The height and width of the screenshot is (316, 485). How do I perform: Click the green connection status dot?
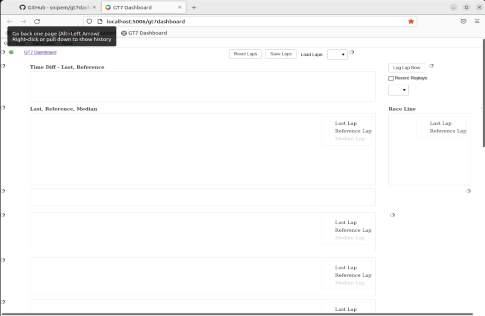coord(11,52)
